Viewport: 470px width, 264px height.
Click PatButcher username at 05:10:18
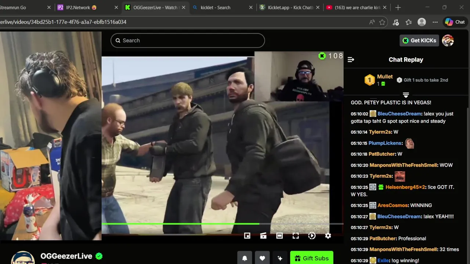click(x=382, y=154)
